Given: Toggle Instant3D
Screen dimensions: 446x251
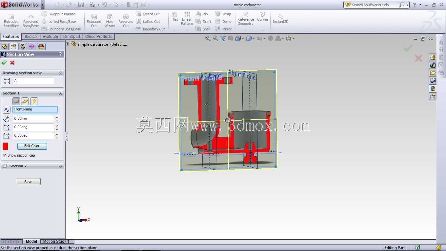Looking at the screenshot, I should pyautogui.click(x=280, y=19).
